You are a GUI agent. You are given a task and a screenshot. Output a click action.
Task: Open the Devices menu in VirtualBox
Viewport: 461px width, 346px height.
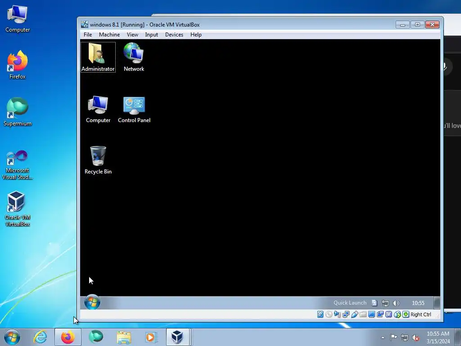tap(174, 35)
